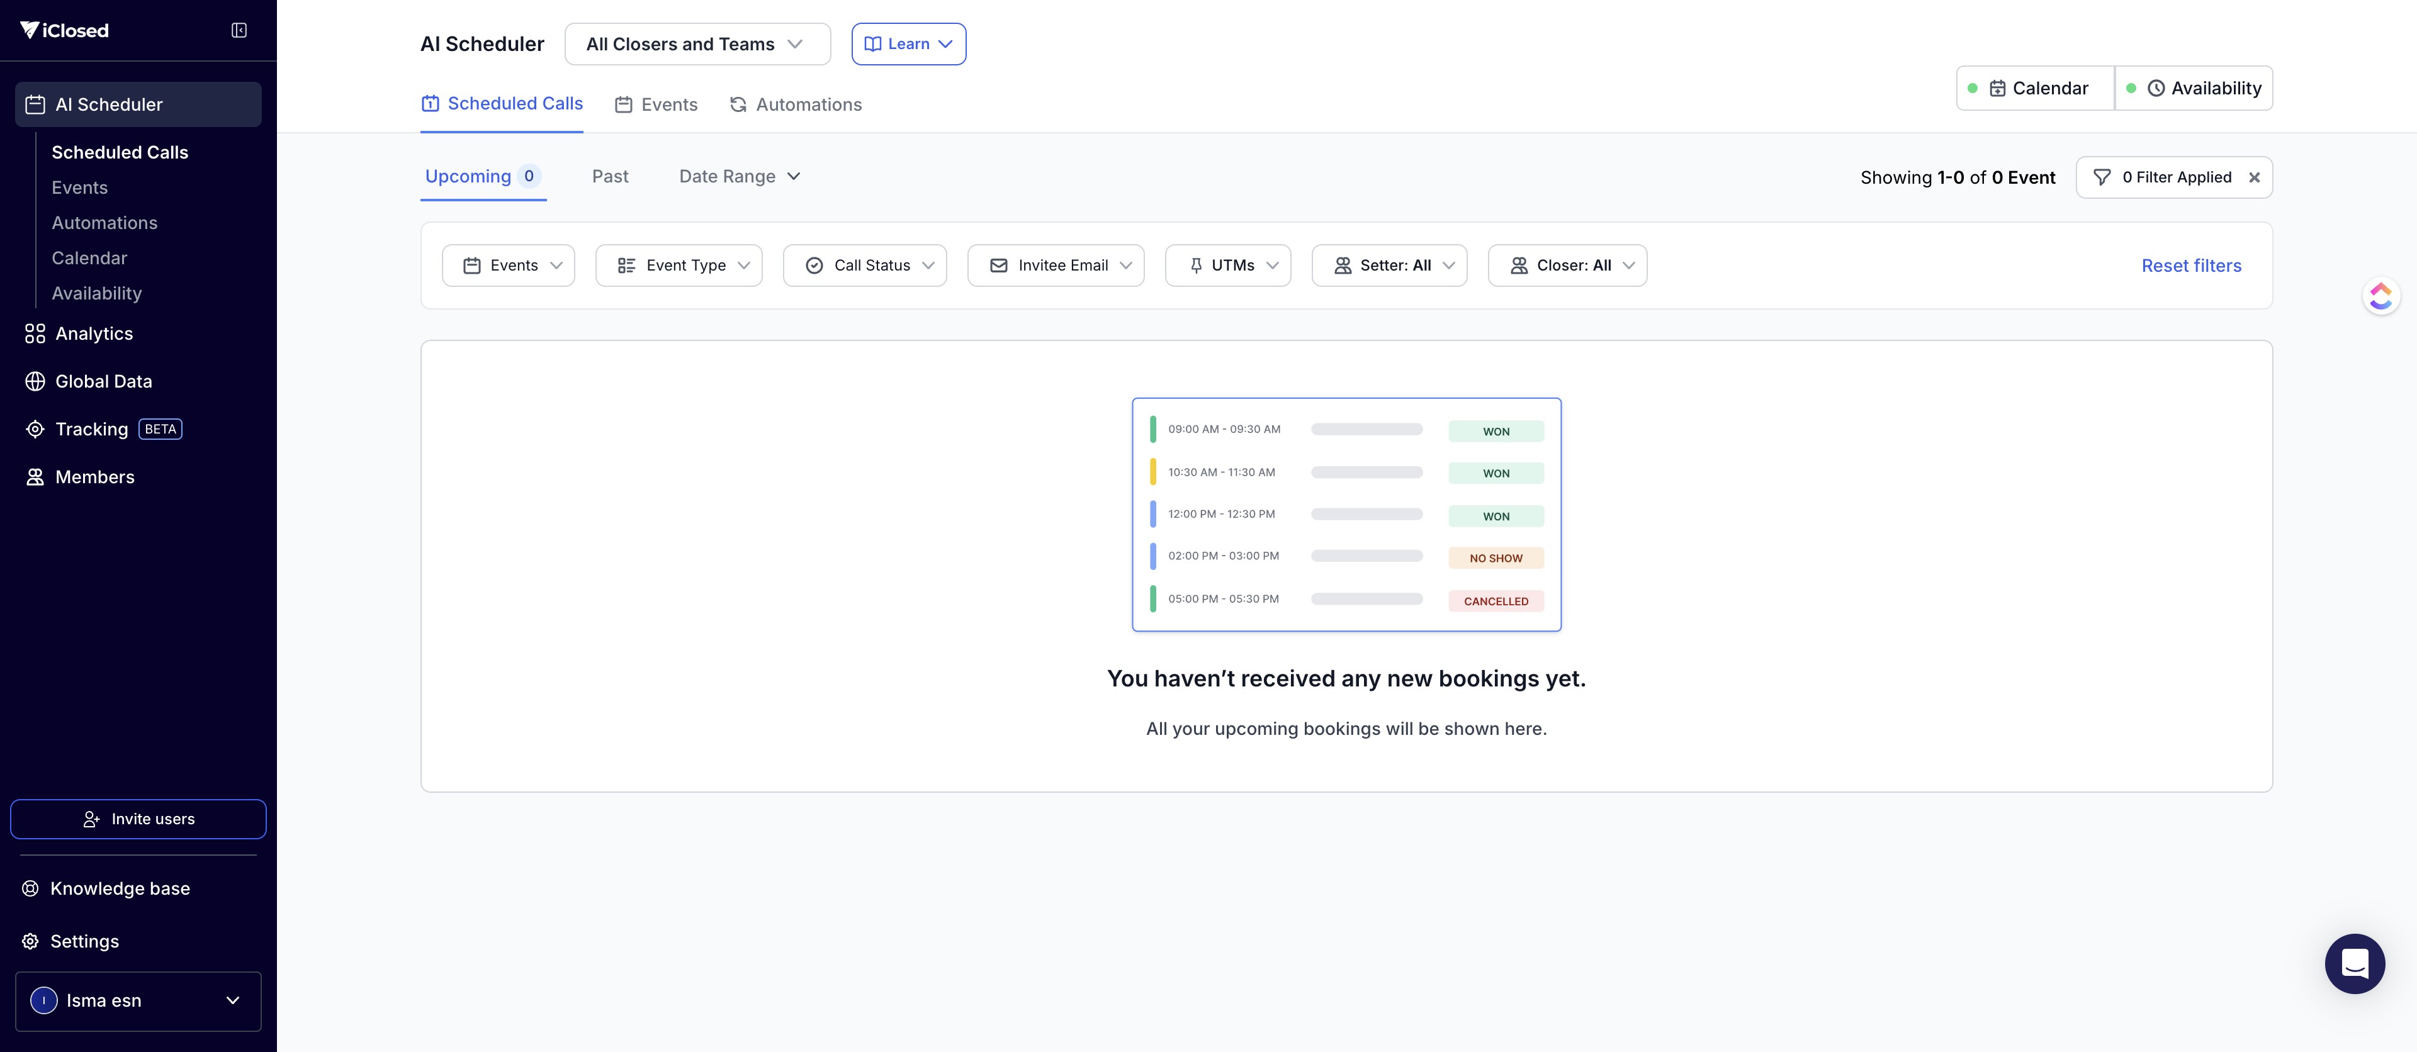Viewport: 2417px width, 1052px height.
Task: Open Members page
Action: click(94, 478)
